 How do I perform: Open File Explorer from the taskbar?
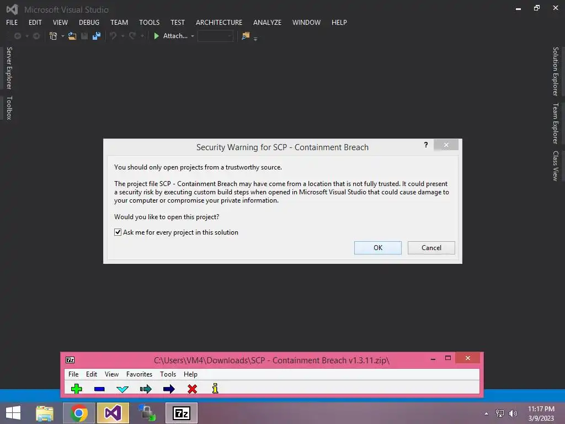pyautogui.click(x=45, y=413)
